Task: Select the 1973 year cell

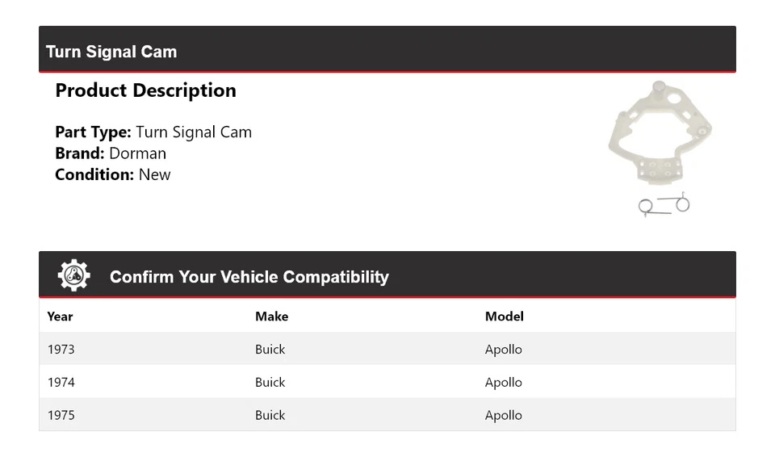Action: (x=61, y=350)
